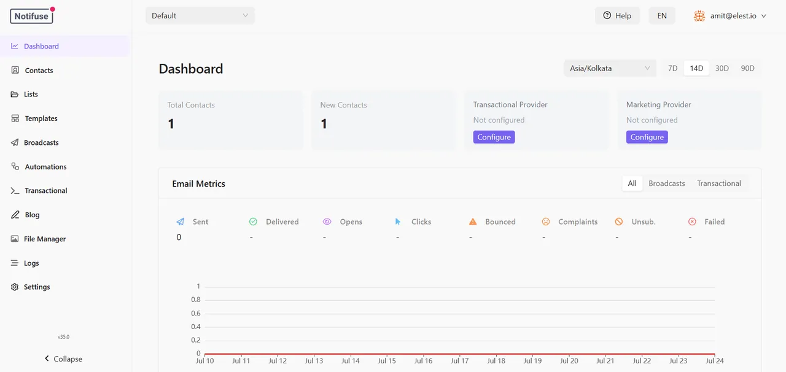This screenshot has width=786, height=372.
Task: Click the Bounced metric label
Action: pyautogui.click(x=500, y=222)
